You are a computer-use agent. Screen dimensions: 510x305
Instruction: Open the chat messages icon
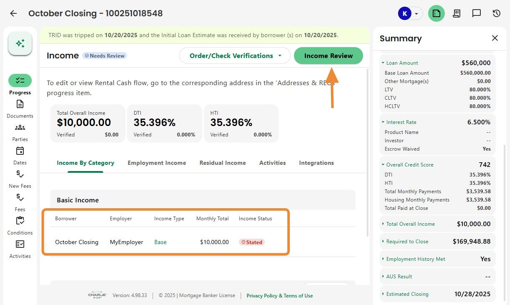tap(477, 13)
